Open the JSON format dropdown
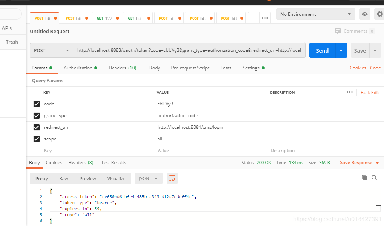Image resolution: width=384 pixels, height=226 pixels. pos(148,178)
